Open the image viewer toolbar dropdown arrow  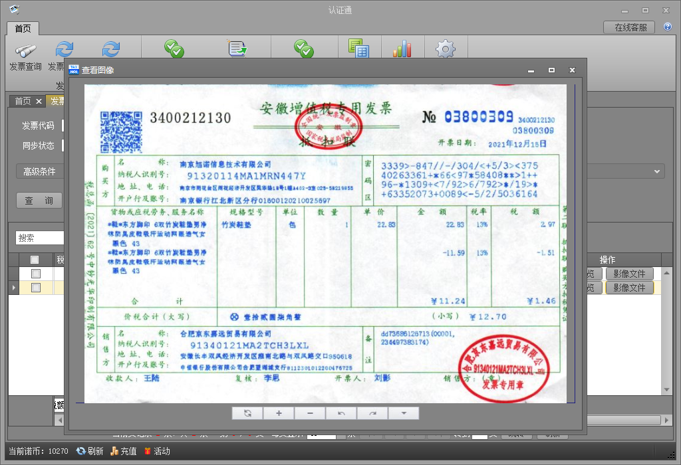[x=404, y=413]
